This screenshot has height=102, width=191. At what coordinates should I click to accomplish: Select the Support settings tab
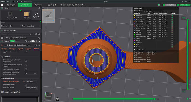tap(28, 49)
